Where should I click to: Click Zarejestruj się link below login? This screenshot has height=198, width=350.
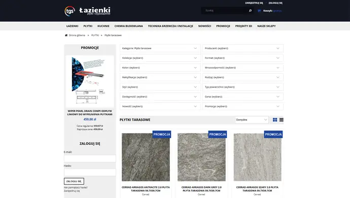(x=72, y=191)
